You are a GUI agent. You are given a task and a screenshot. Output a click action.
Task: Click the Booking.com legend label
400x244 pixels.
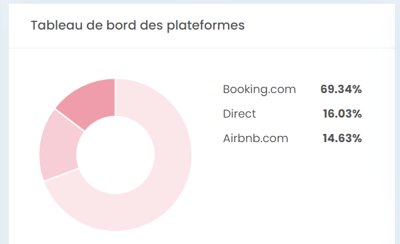point(259,89)
